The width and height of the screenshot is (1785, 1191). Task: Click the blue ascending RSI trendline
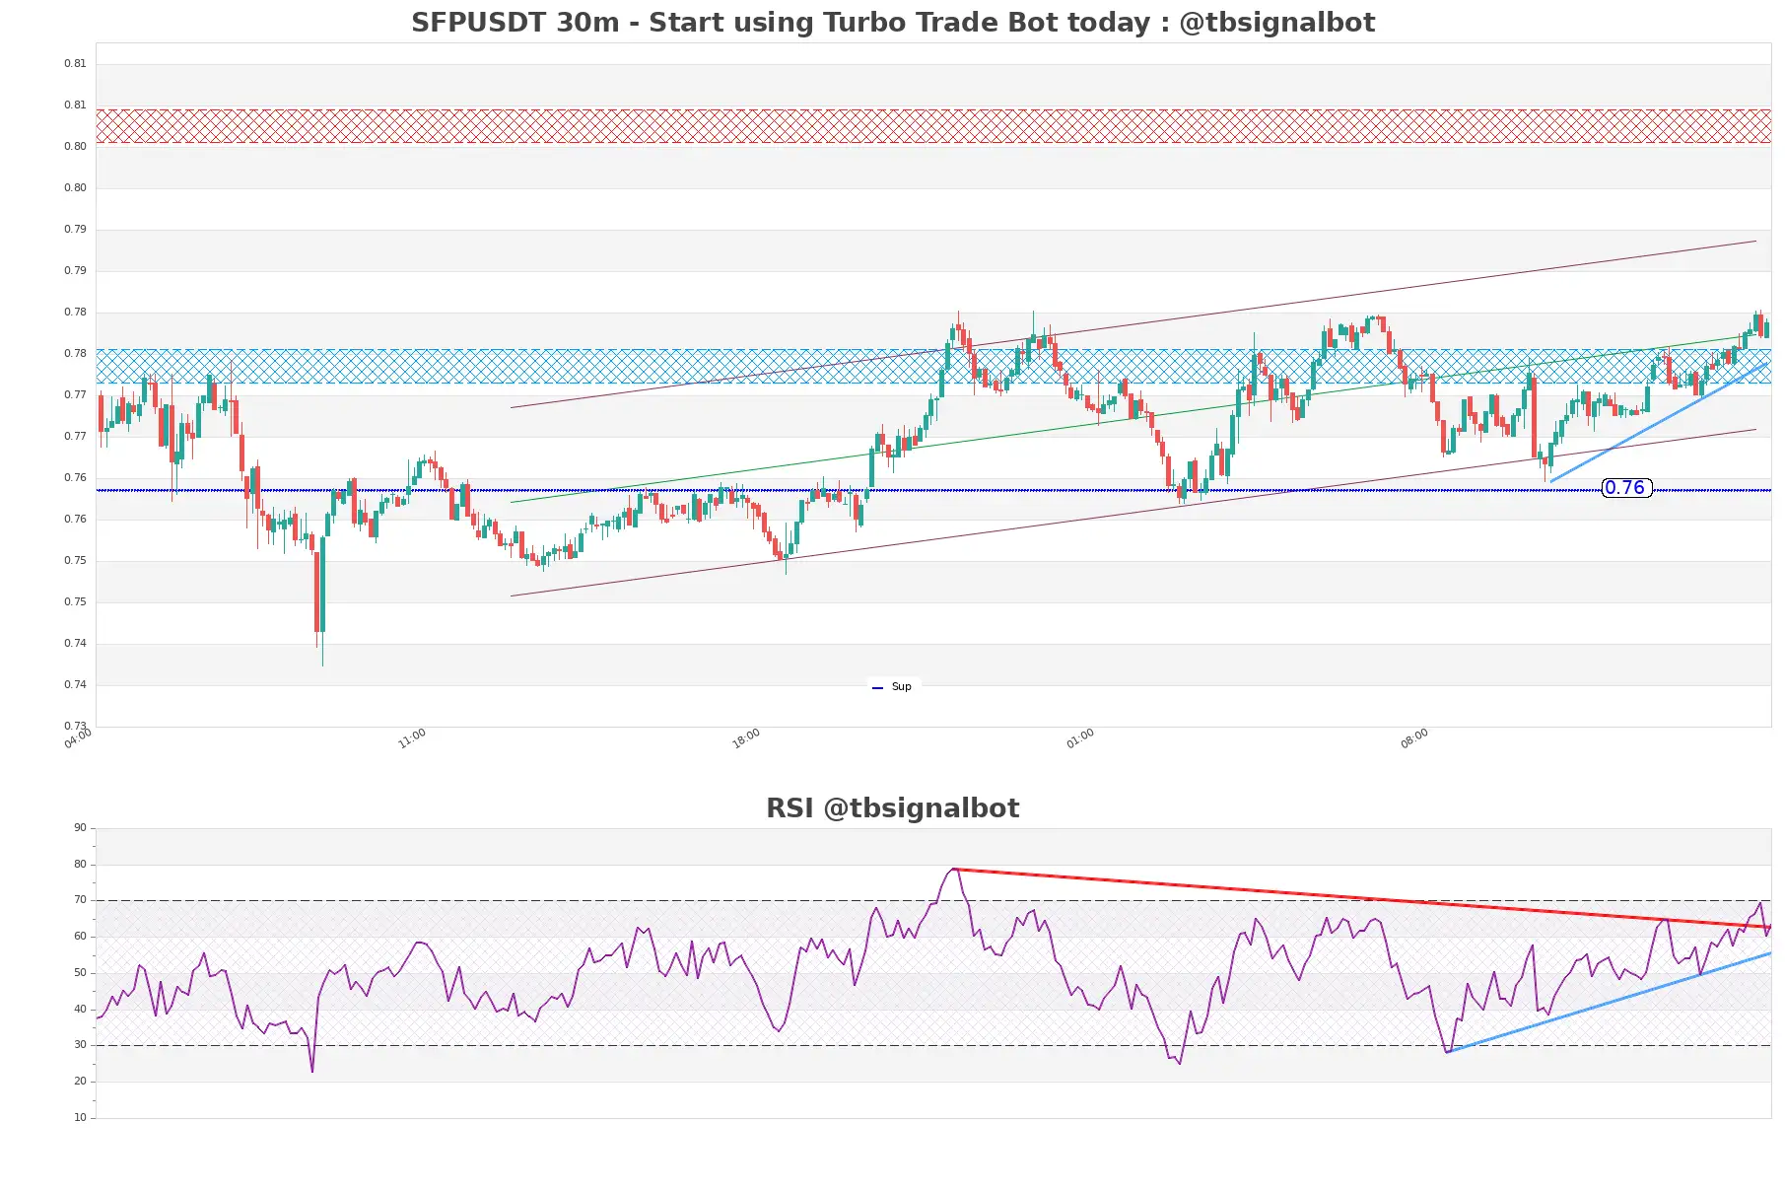pos(1609,1003)
